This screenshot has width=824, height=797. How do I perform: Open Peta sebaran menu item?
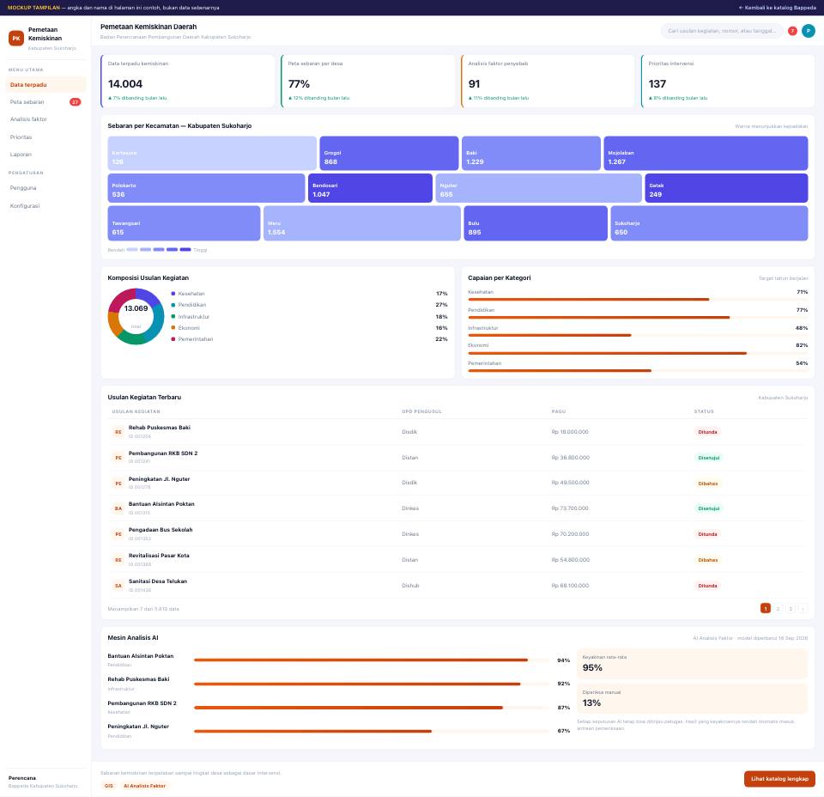45,102
